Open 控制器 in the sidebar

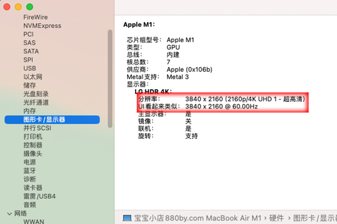point(33,145)
